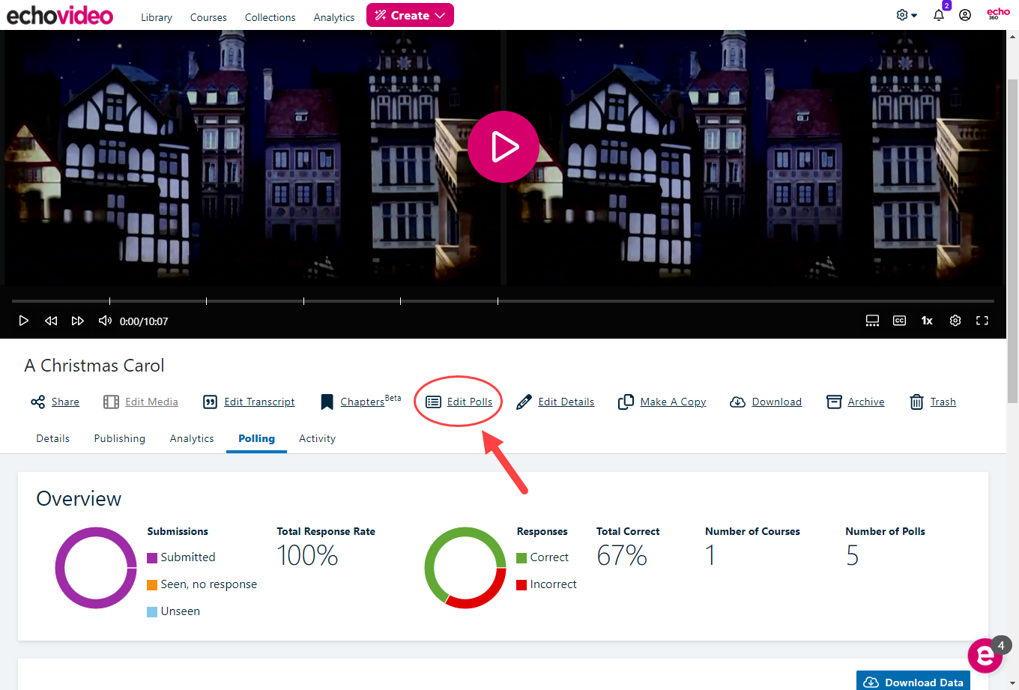Rewind the video
The width and height of the screenshot is (1019, 690).
coord(51,321)
